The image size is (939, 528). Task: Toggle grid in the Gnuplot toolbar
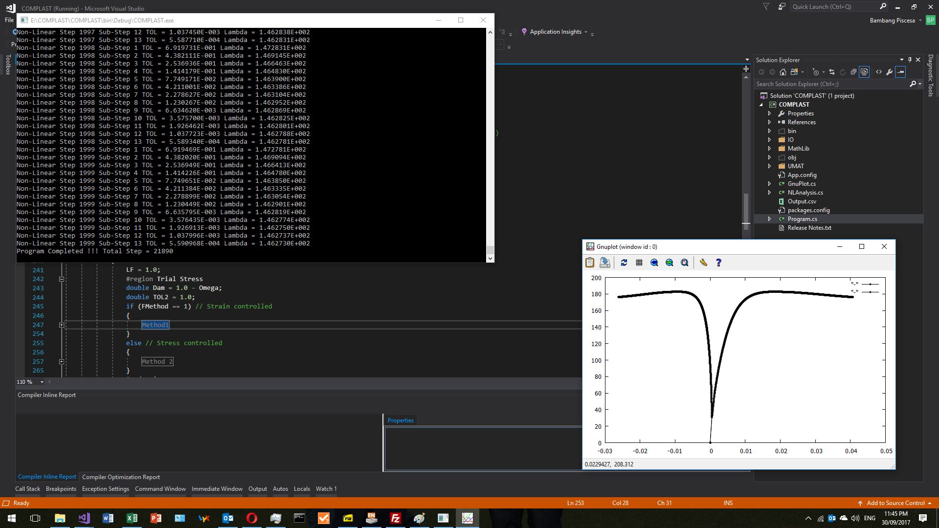(639, 263)
